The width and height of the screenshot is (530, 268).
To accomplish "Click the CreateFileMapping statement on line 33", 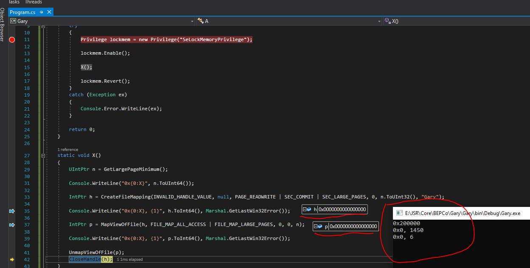I will point(257,197).
